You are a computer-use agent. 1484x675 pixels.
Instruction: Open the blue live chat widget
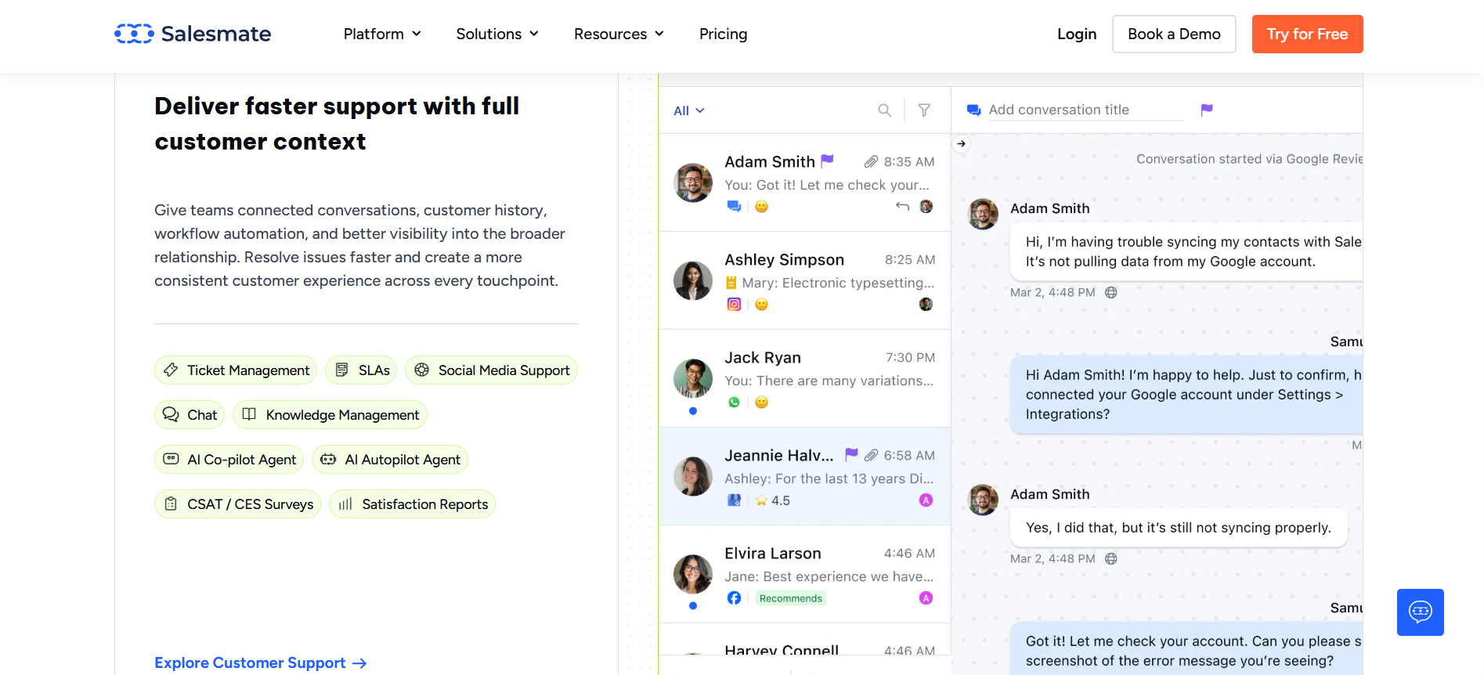(1420, 612)
